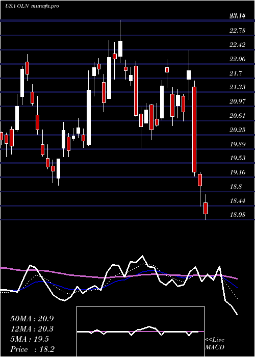Click the '<<Live MACD' label
Screen dimensions: 255x357
pos(215,344)
